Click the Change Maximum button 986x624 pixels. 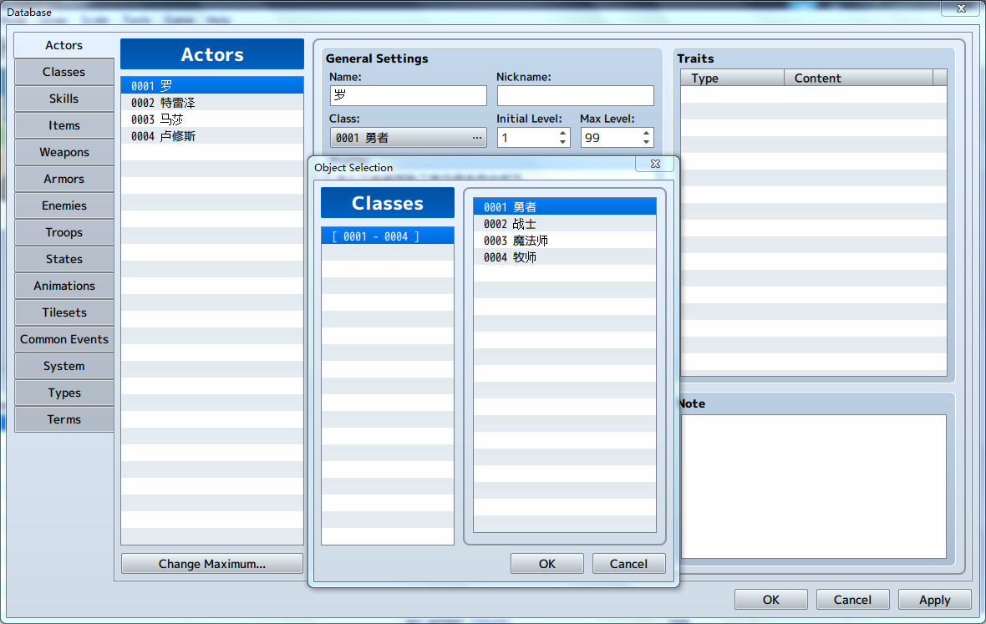[x=212, y=564]
